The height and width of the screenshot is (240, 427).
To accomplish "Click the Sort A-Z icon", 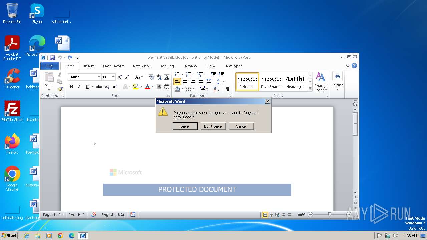I will 216,89.
